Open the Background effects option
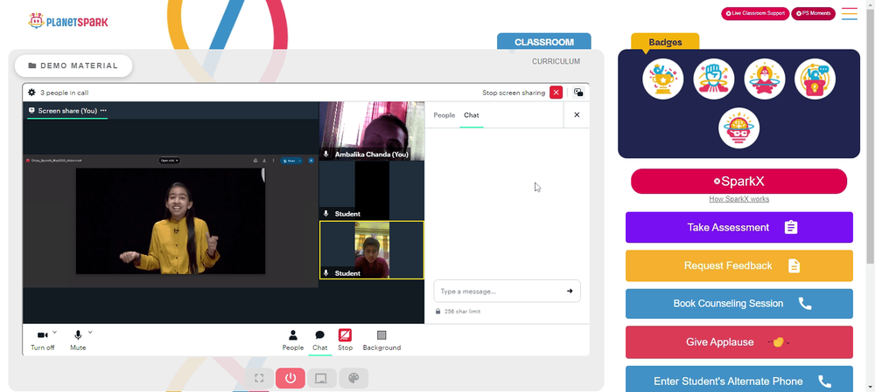Image resolution: width=875 pixels, height=392 pixels. pyautogui.click(x=381, y=340)
